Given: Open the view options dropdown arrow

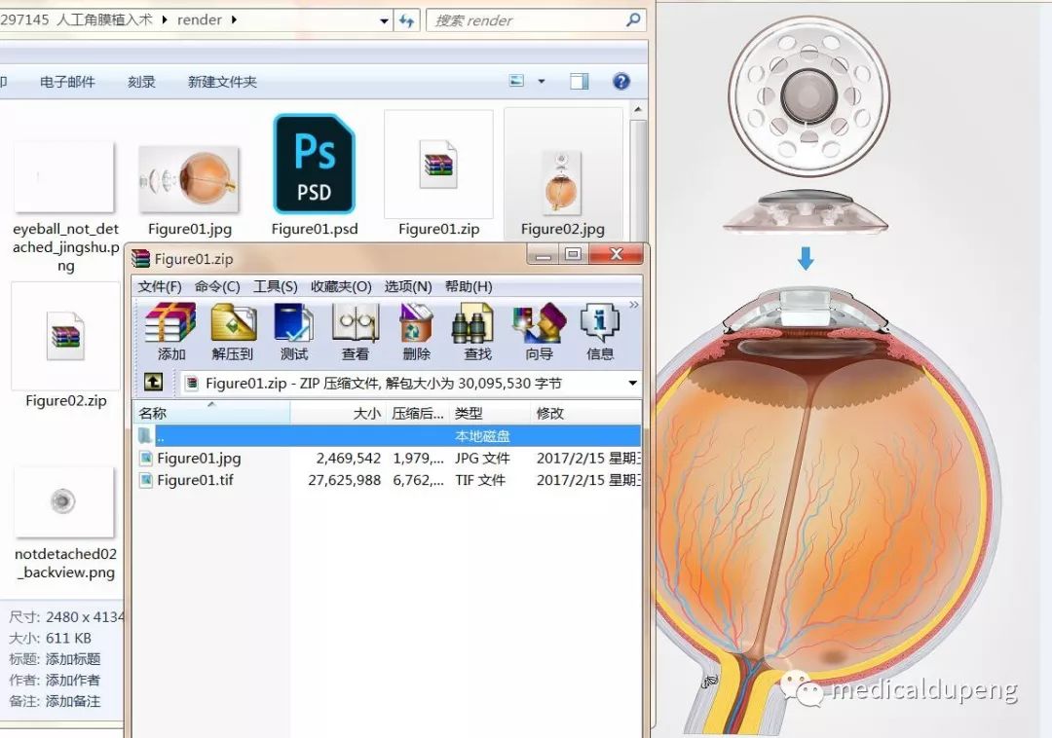Looking at the screenshot, I should [x=542, y=82].
